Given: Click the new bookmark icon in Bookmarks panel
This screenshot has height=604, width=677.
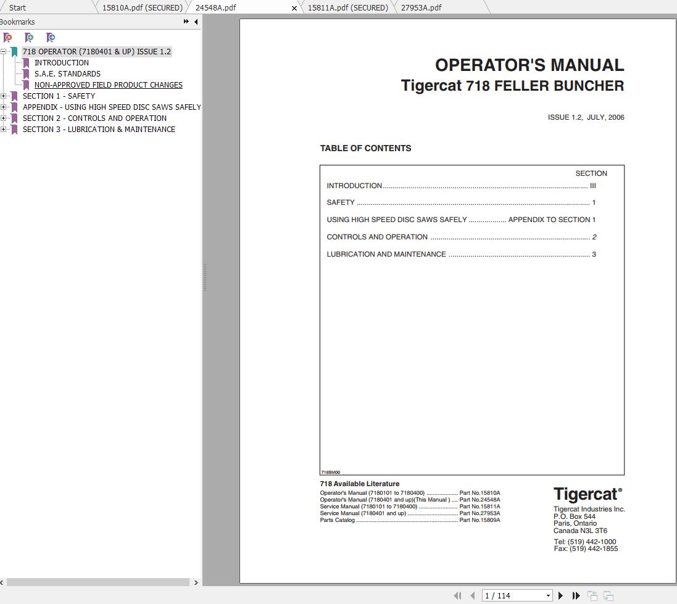Looking at the screenshot, I should [29, 38].
